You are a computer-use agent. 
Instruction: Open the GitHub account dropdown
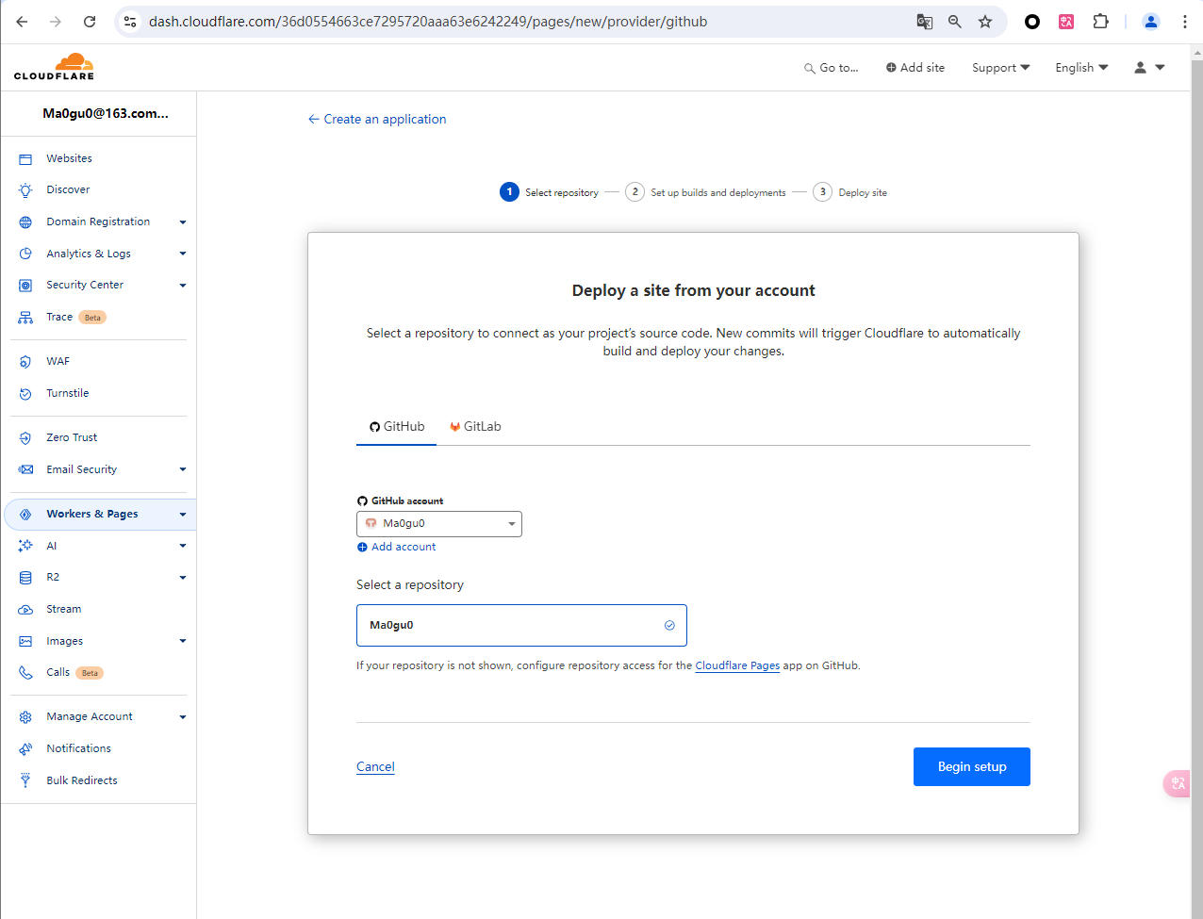point(439,524)
